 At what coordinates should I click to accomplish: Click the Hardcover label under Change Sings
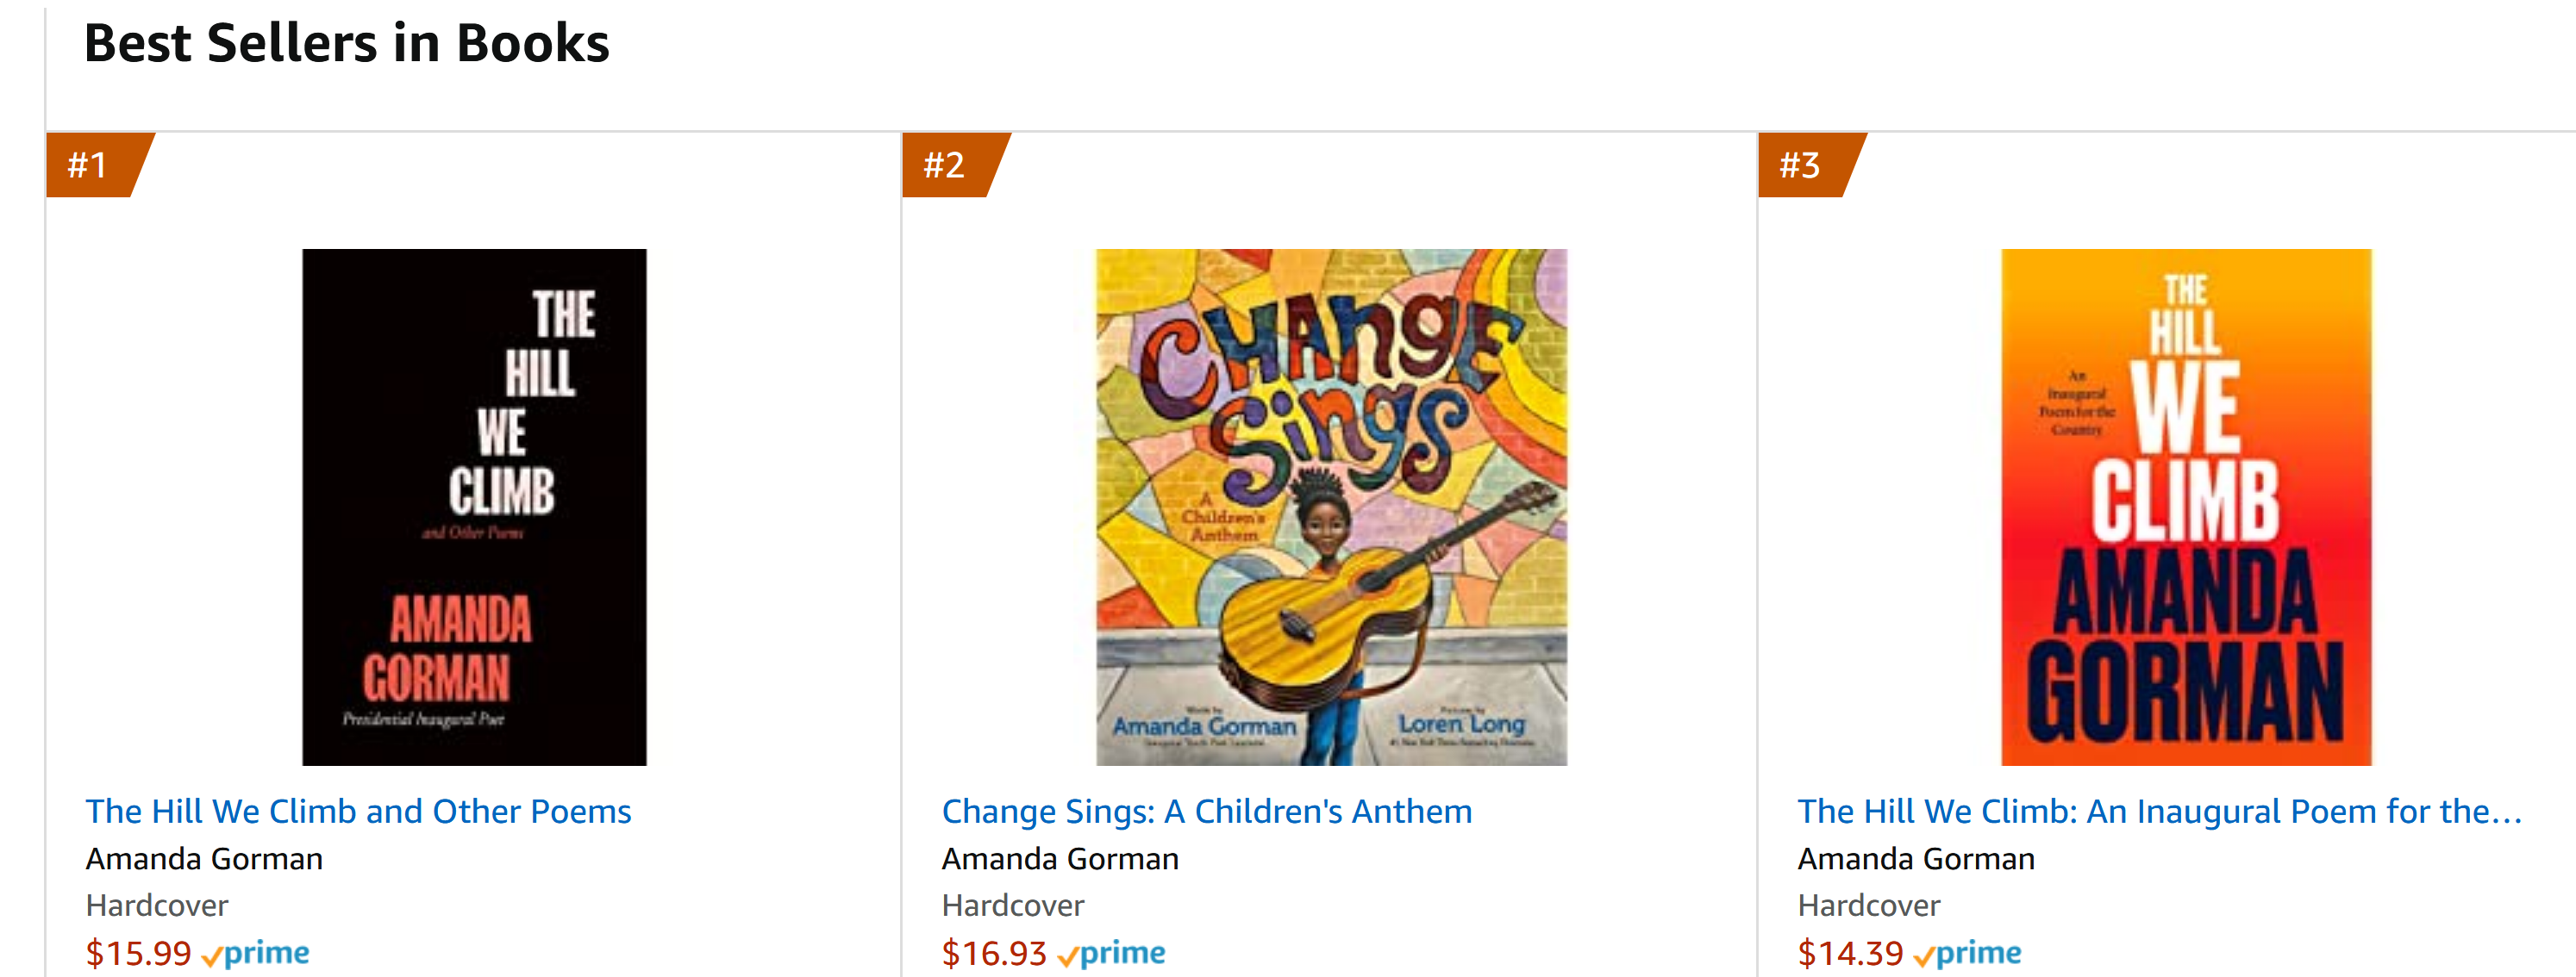[x=1013, y=905]
